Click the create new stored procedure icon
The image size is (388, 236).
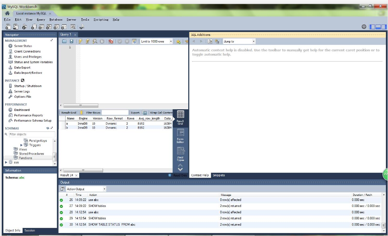57,26
